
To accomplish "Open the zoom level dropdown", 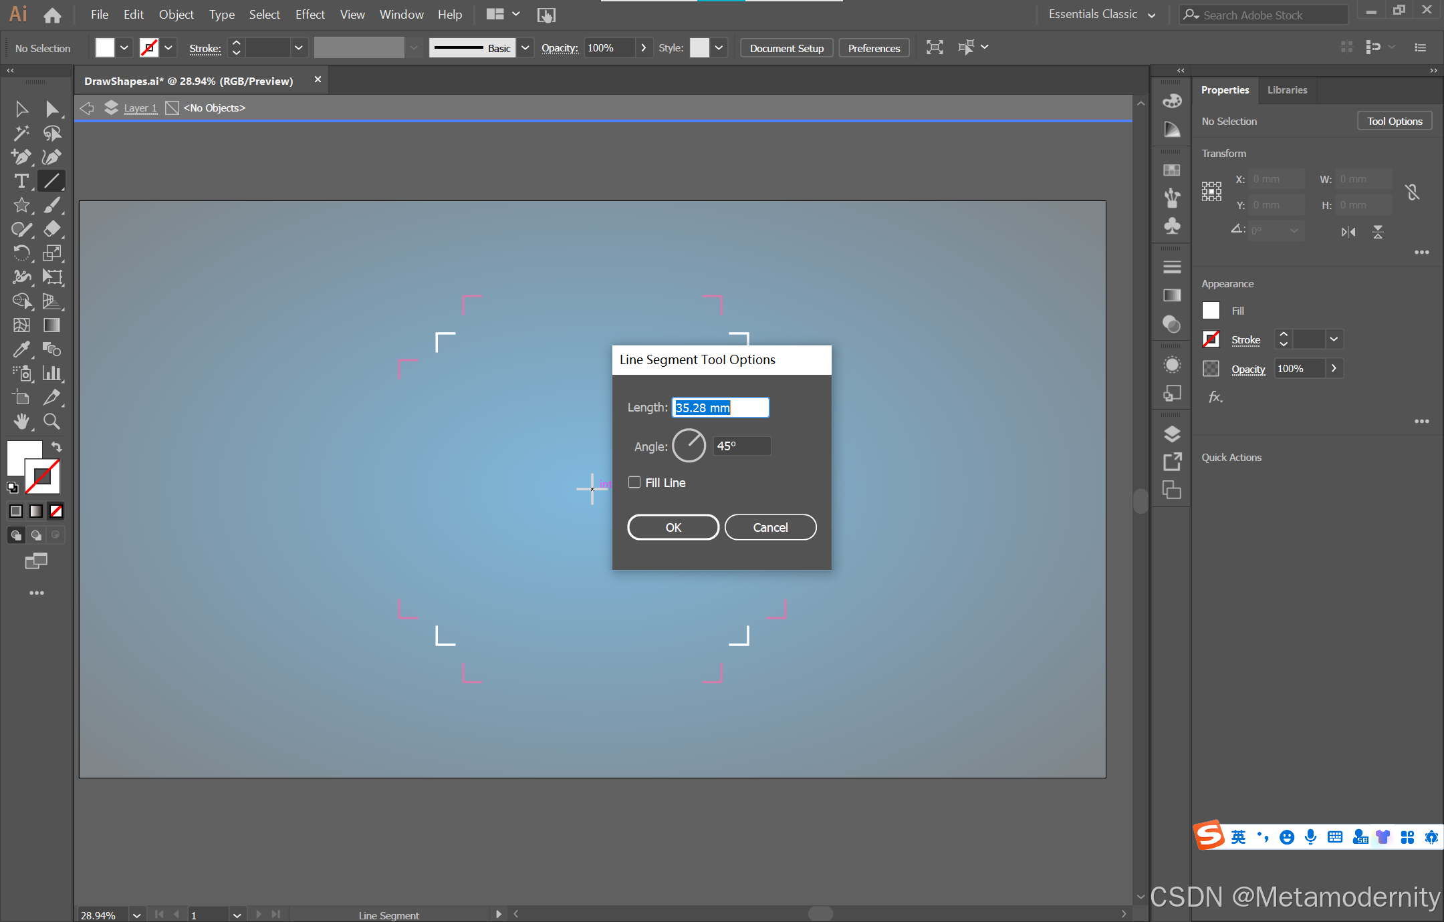I will [137, 915].
